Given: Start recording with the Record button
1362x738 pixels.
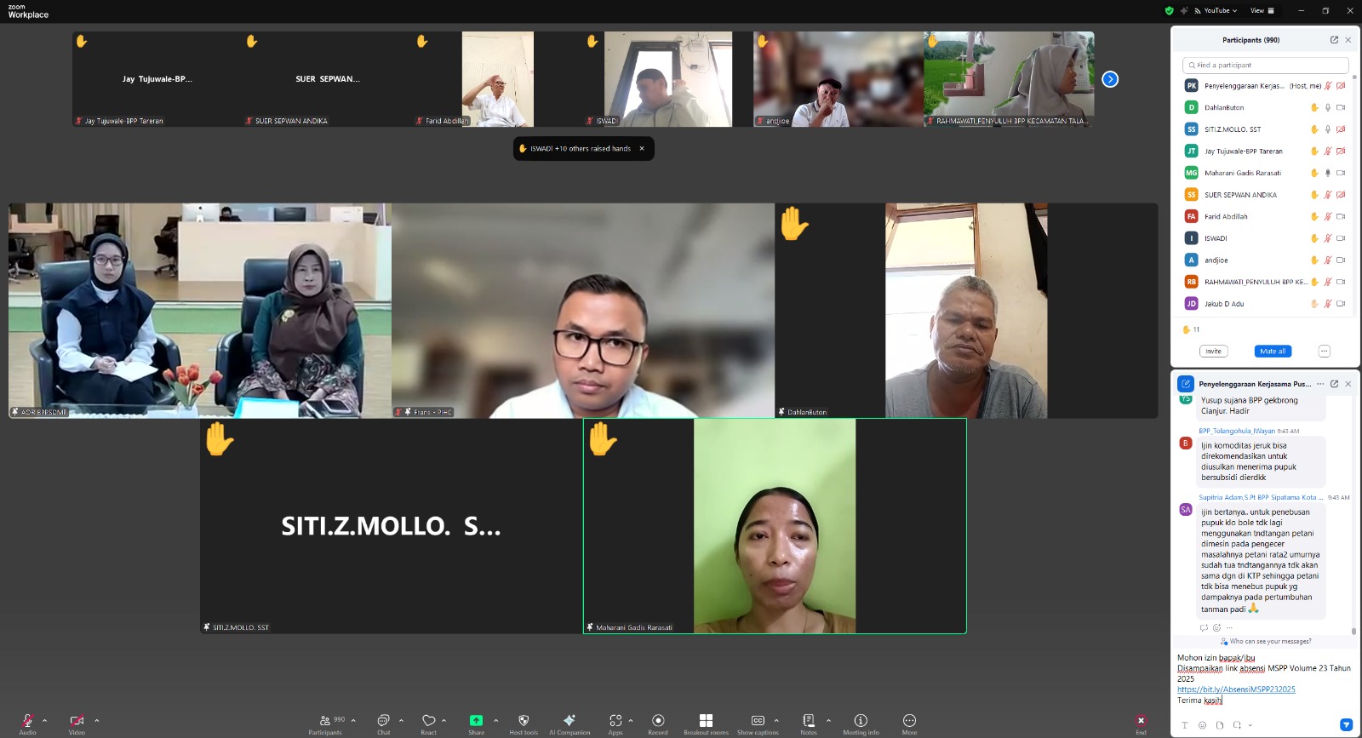Looking at the screenshot, I should click(658, 721).
